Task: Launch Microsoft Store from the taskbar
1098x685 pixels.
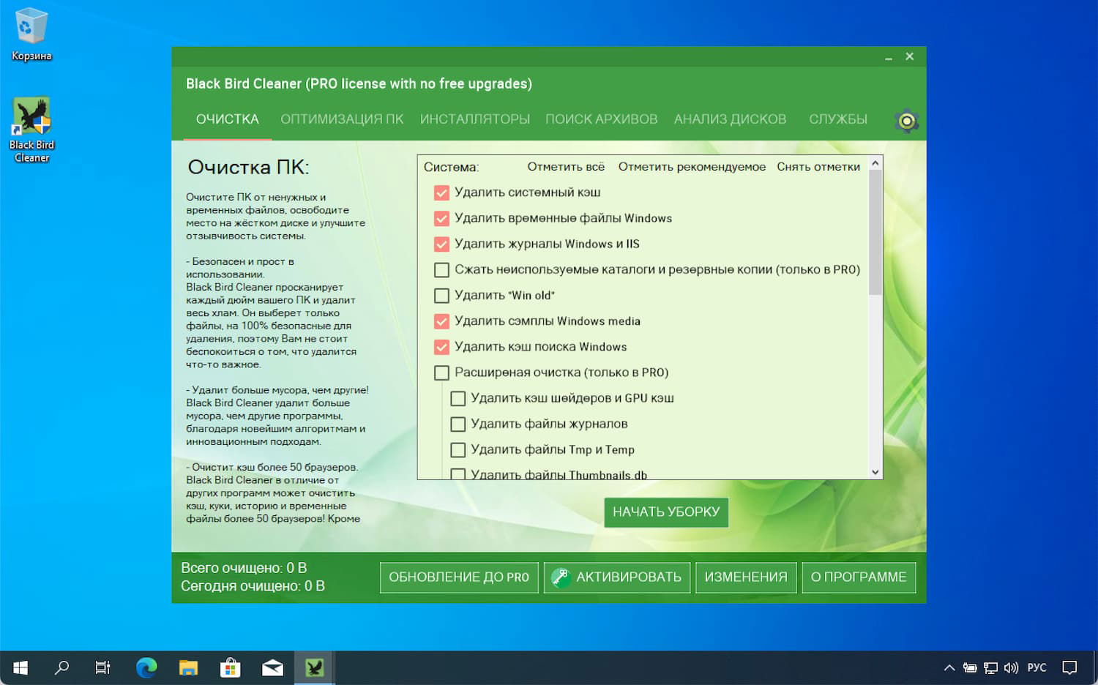Action: point(231,667)
